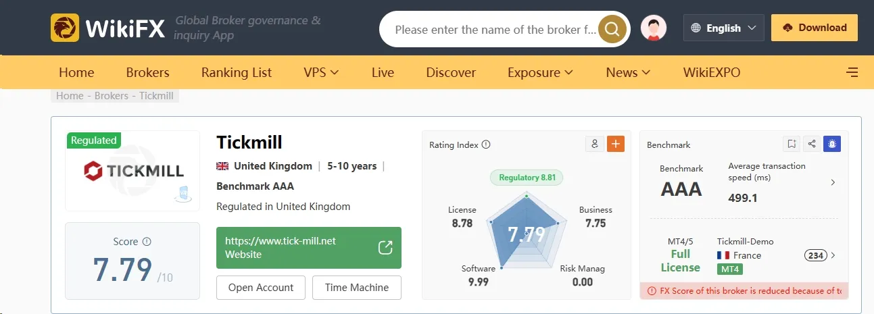Go to the Home menu item

click(x=76, y=72)
